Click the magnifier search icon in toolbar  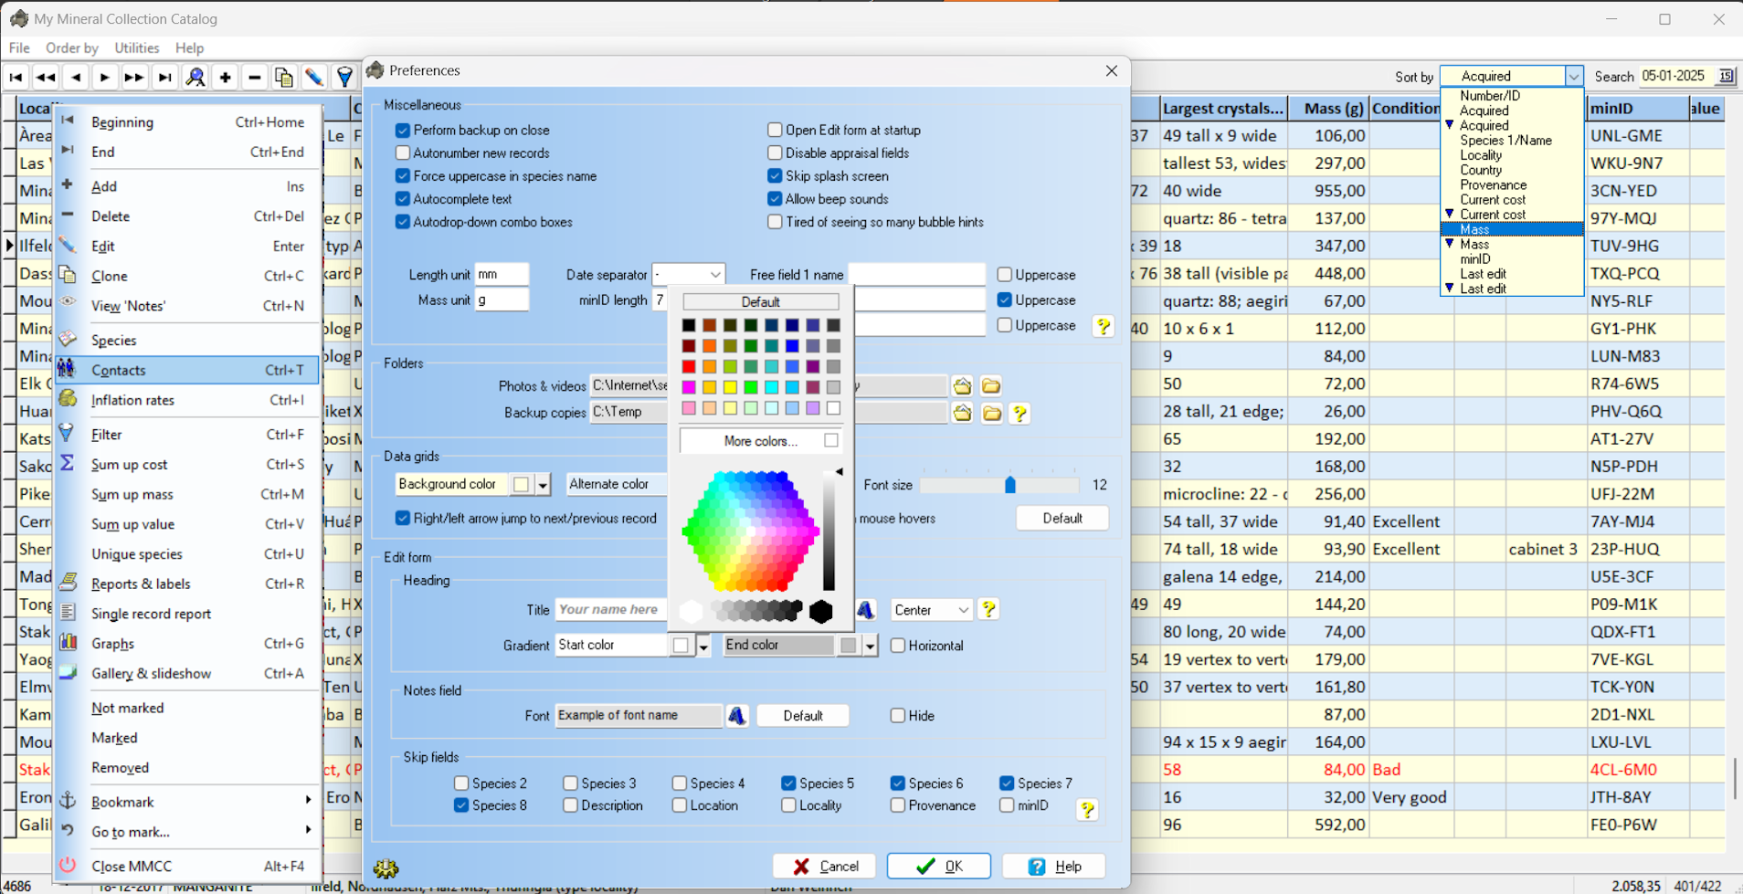tap(195, 78)
